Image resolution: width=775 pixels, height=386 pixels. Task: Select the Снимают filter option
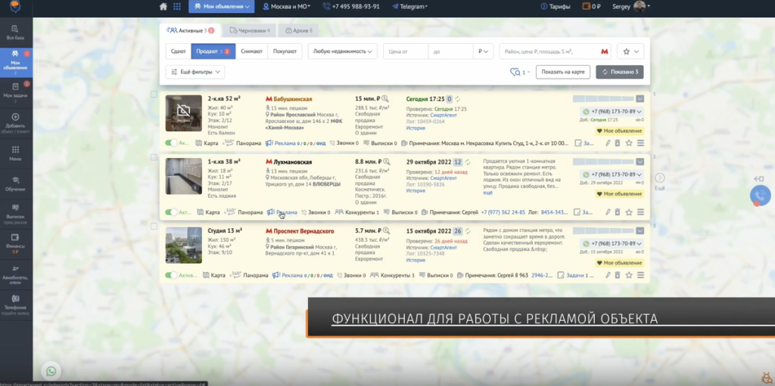coord(251,51)
